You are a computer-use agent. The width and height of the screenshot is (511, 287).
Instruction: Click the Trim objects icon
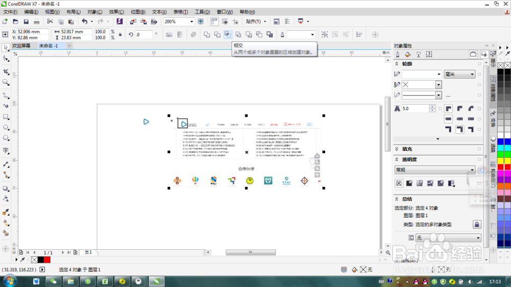[x=217, y=35]
